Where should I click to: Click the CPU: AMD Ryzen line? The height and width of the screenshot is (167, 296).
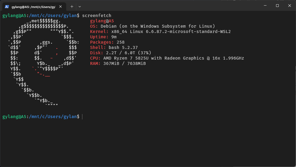tap(167, 58)
